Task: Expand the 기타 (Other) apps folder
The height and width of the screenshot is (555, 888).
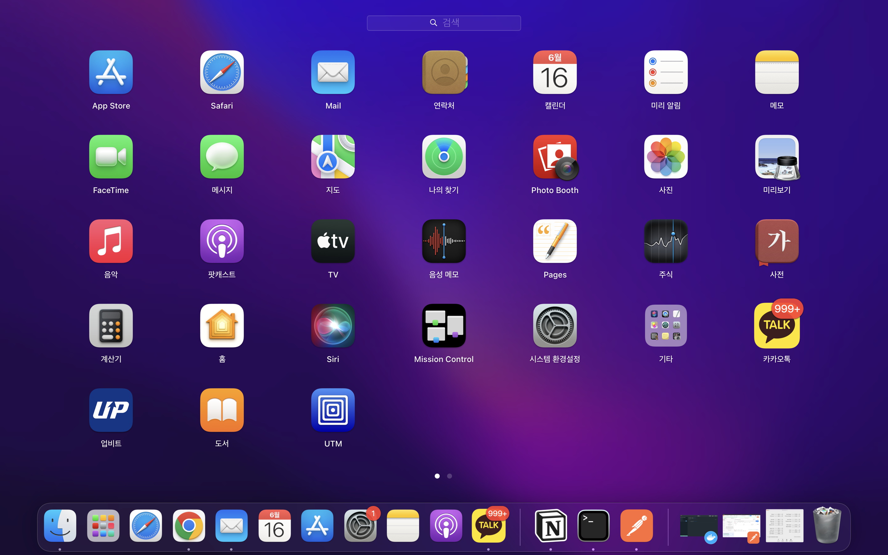Action: pos(666,326)
